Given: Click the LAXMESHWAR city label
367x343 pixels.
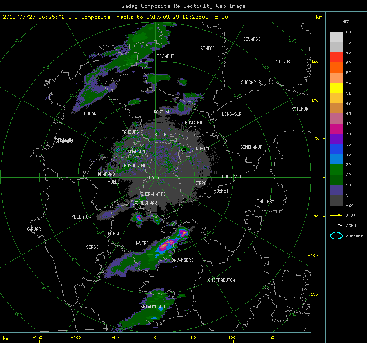Looking at the screenshot, I should pos(144,203).
